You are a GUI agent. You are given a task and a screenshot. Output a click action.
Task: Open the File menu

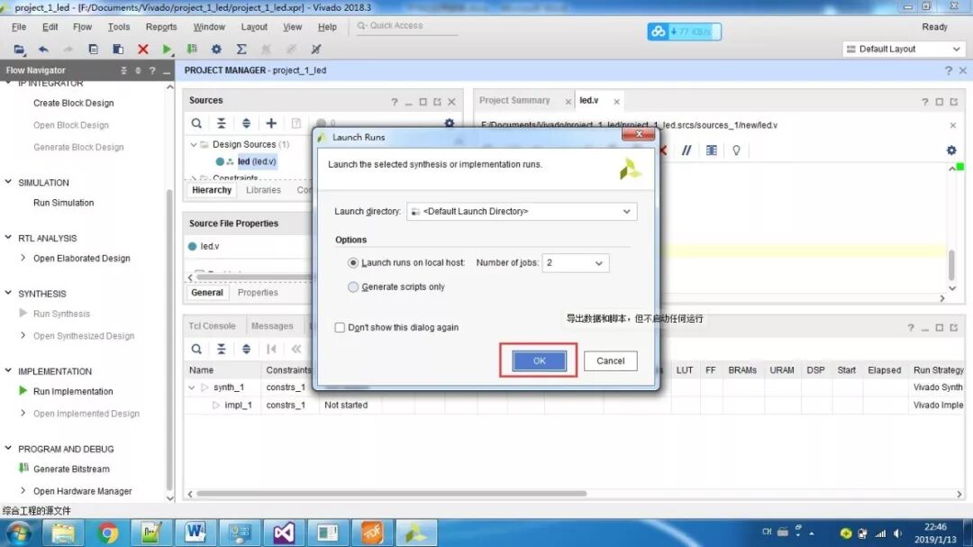click(19, 27)
